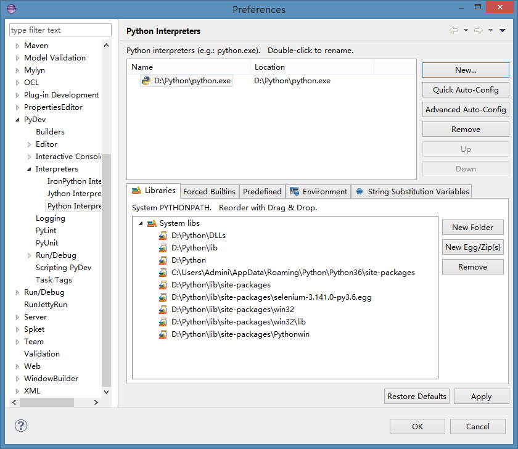
Task: Click the New Egg/Zip(s) button
Action: 472,247
